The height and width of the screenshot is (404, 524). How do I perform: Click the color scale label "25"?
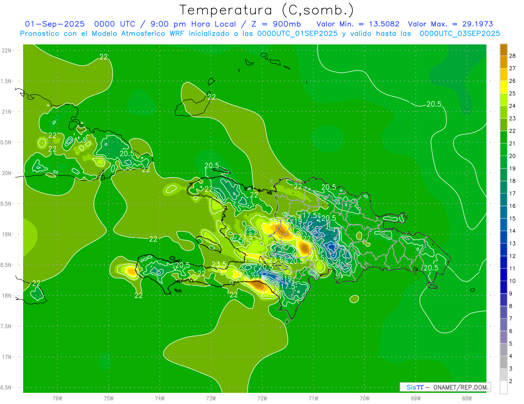click(513, 93)
